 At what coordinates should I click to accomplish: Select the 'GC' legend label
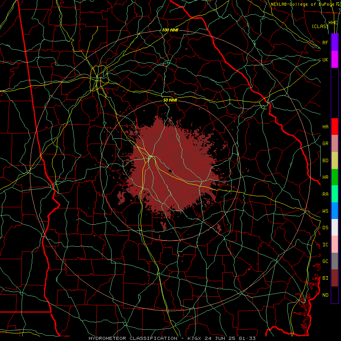pos(325,261)
